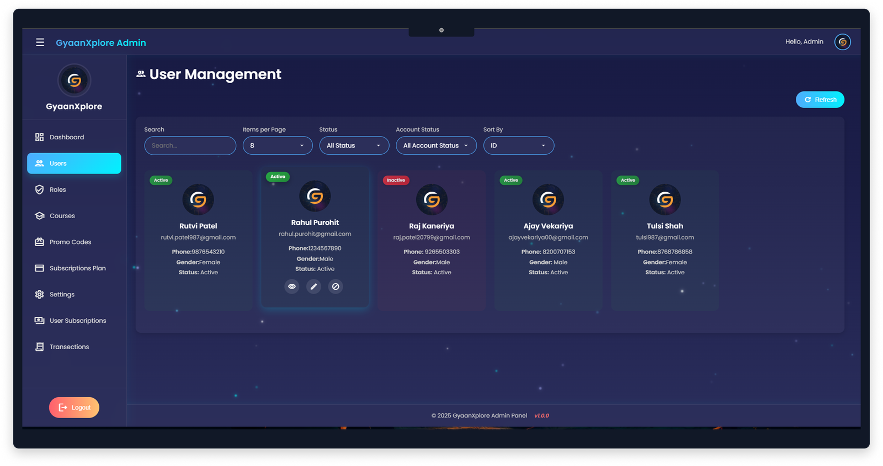Open the Transections page
Image resolution: width=883 pixels, height=466 pixels.
[69, 346]
